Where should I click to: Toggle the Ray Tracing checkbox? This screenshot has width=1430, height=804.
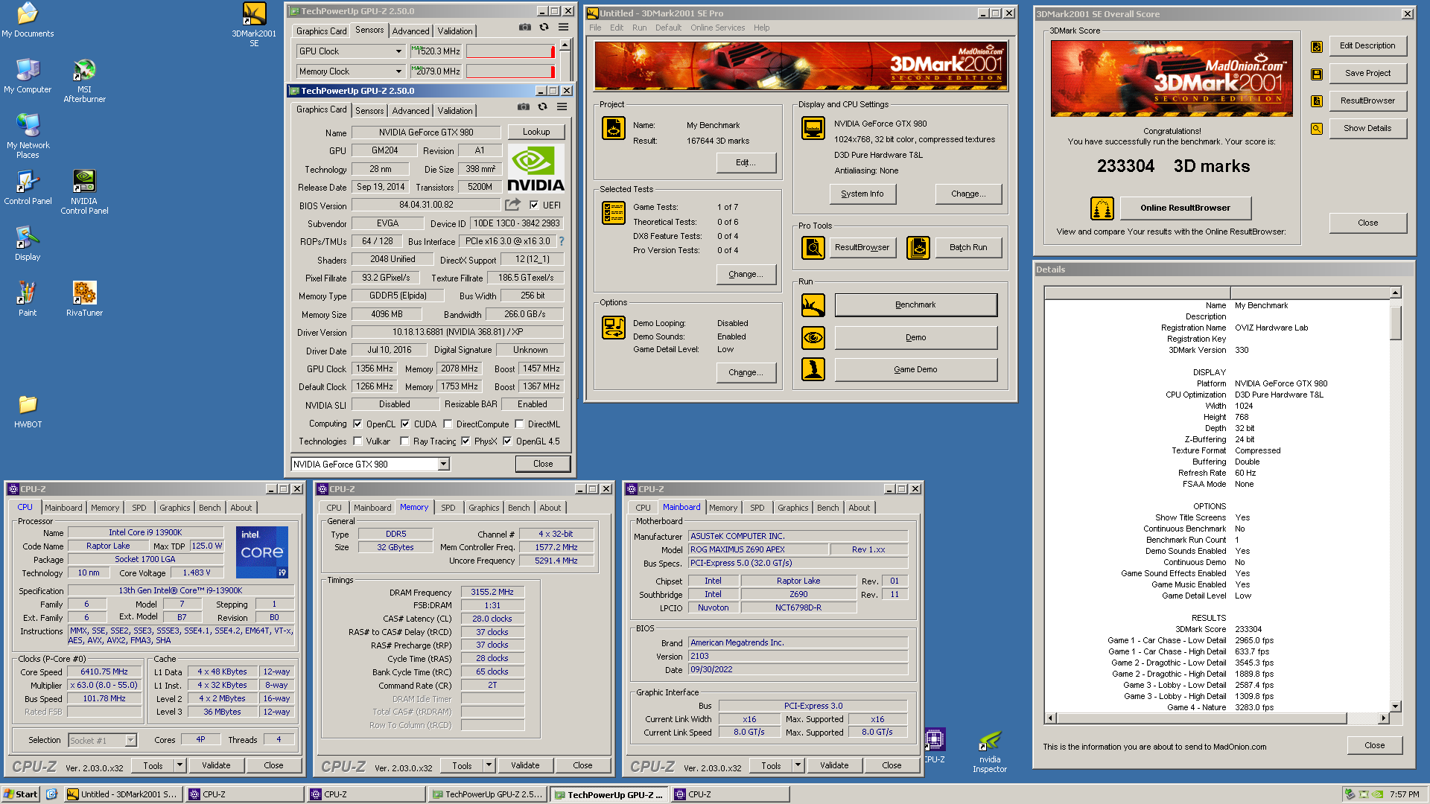[404, 441]
